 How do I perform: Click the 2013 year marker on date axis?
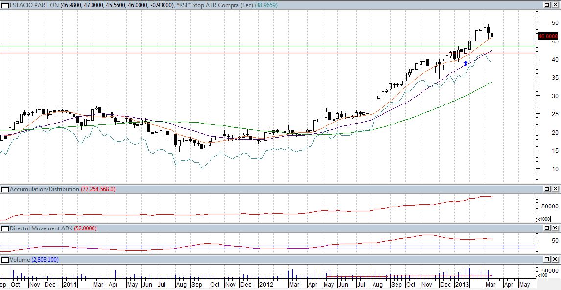(462, 284)
